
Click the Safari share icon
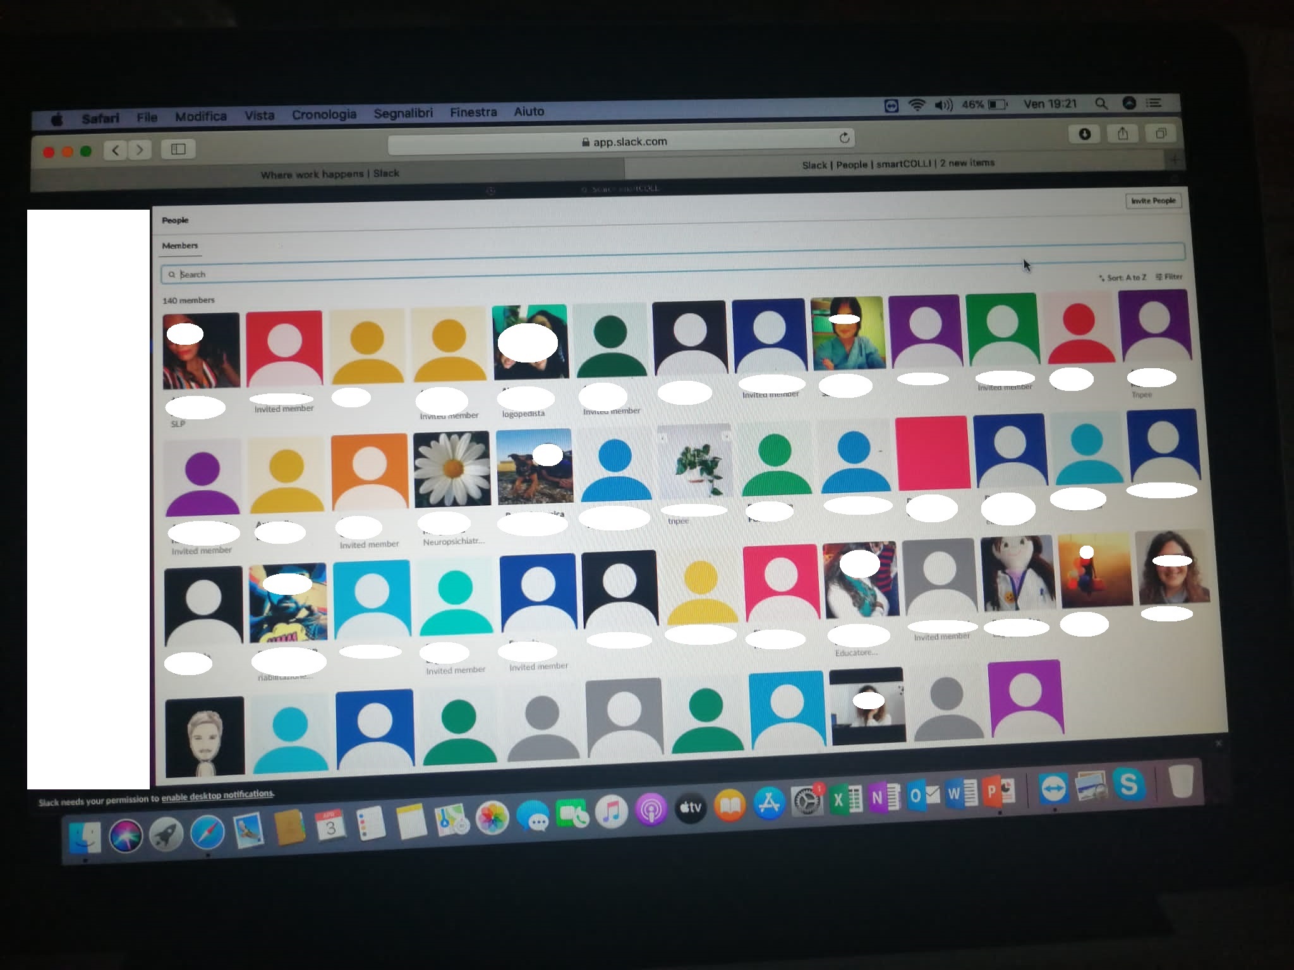[1123, 133]
